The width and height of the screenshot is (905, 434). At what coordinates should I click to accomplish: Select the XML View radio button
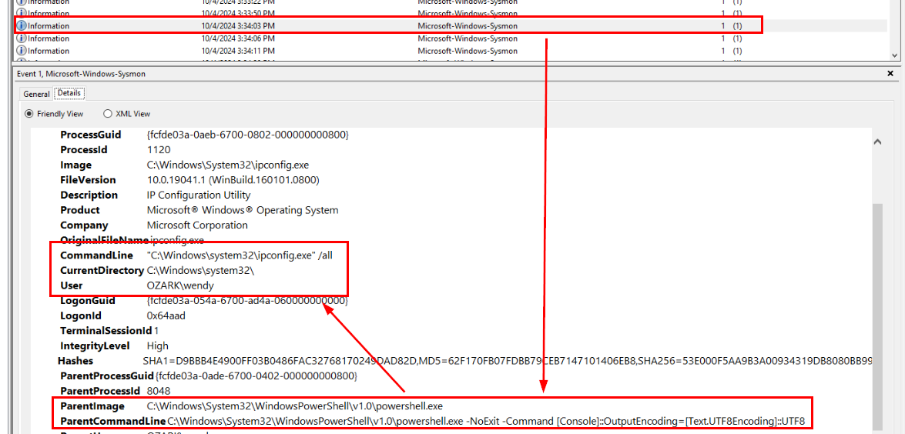(107, 114)
